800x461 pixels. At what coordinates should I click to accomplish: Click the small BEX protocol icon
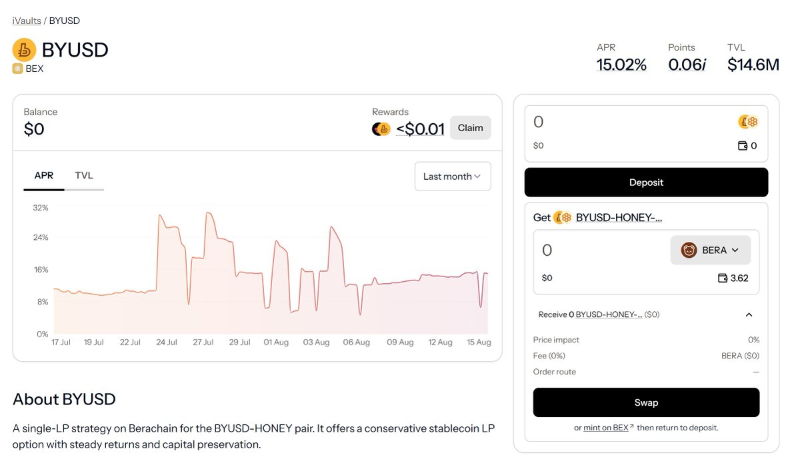click(18, 69)
